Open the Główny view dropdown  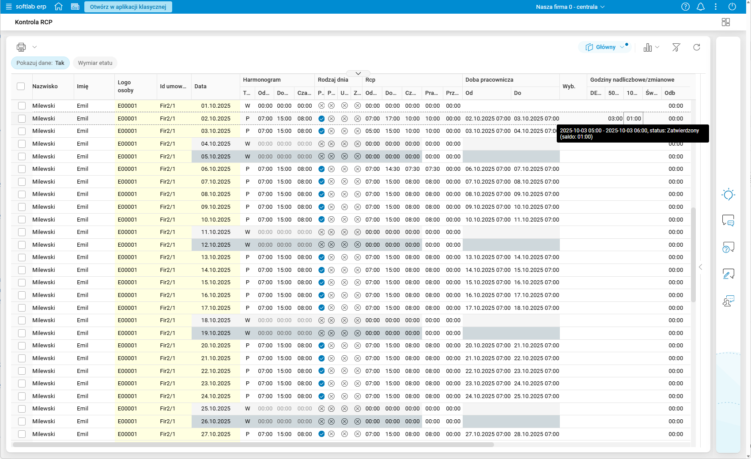[605, 47]
